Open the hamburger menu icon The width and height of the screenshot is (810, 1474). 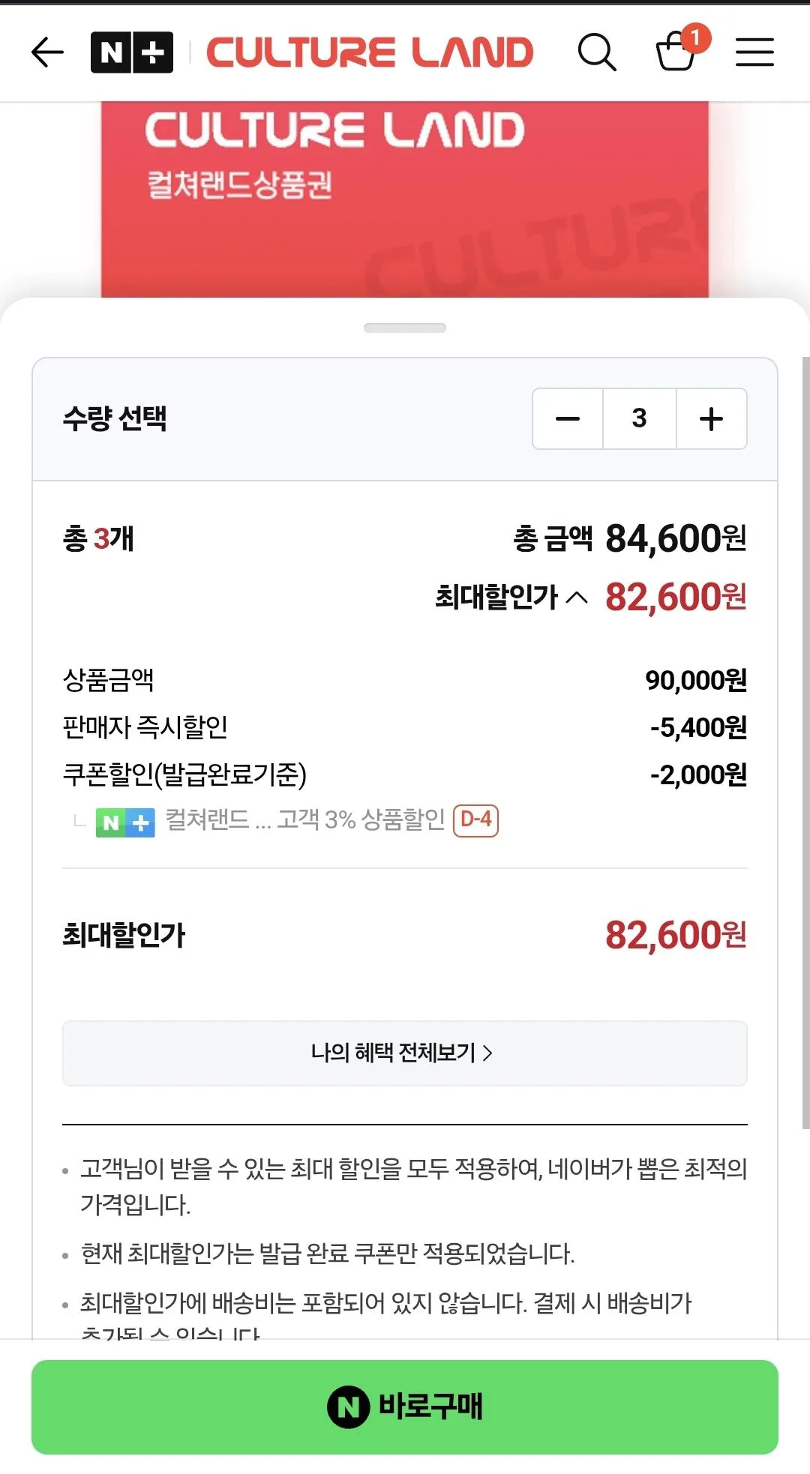click(754, 52)
